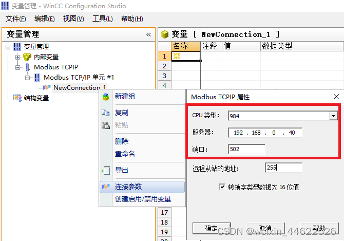Click the new-row star icon in row 1
This screenshot has height=241, width=344.
pyautogui.click(x=177, y=56)
